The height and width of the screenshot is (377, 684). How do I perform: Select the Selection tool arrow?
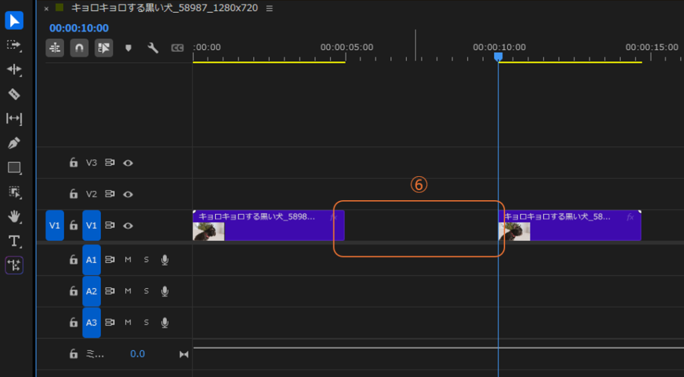[14, 20]
